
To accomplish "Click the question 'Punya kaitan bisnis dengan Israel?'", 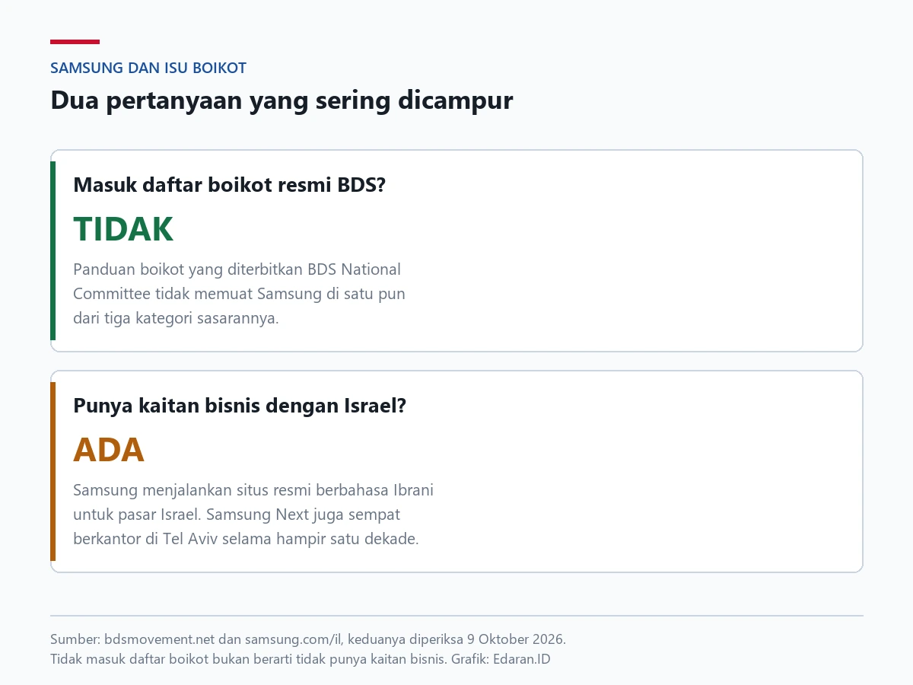I will point(240,406).
